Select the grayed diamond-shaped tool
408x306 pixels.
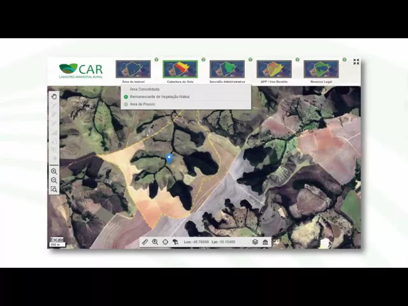pyautogui.click(x=54, y=159)
